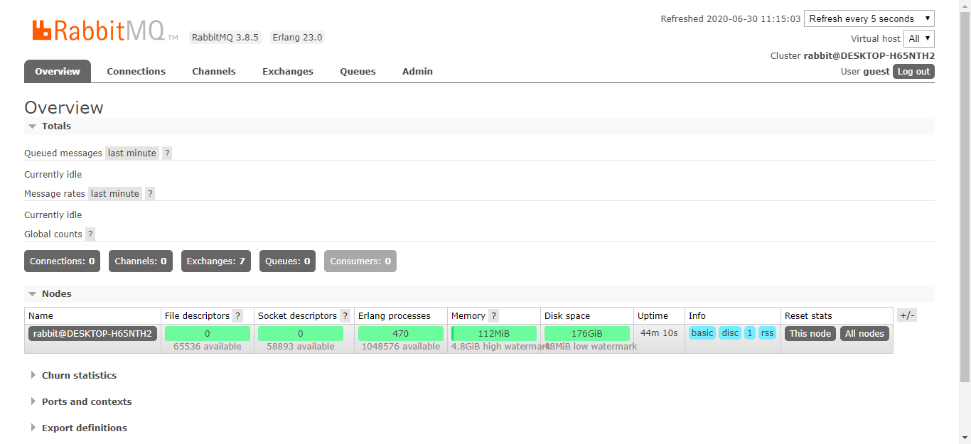Go to the Exchanges tab
Viewport: 971px width, 444px height.
point(288,71)
